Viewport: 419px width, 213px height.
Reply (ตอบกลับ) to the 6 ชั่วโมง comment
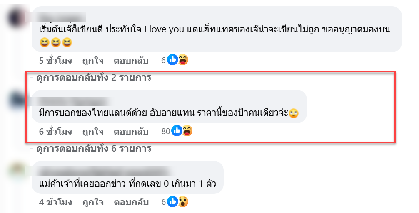coord(131,132)
